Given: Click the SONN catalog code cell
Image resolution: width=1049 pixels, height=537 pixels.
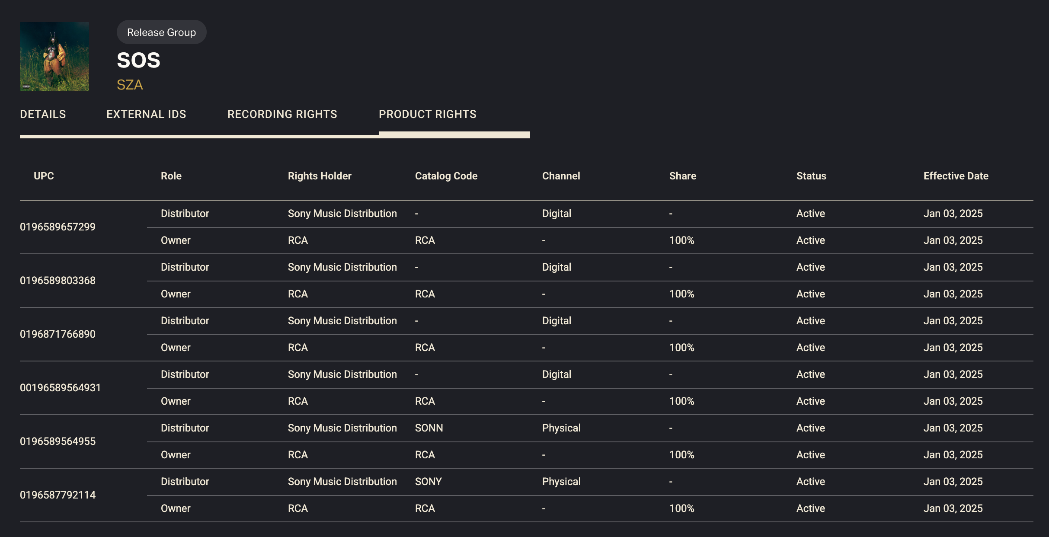Looking at the screenshot, I should [x=429, y=428].
